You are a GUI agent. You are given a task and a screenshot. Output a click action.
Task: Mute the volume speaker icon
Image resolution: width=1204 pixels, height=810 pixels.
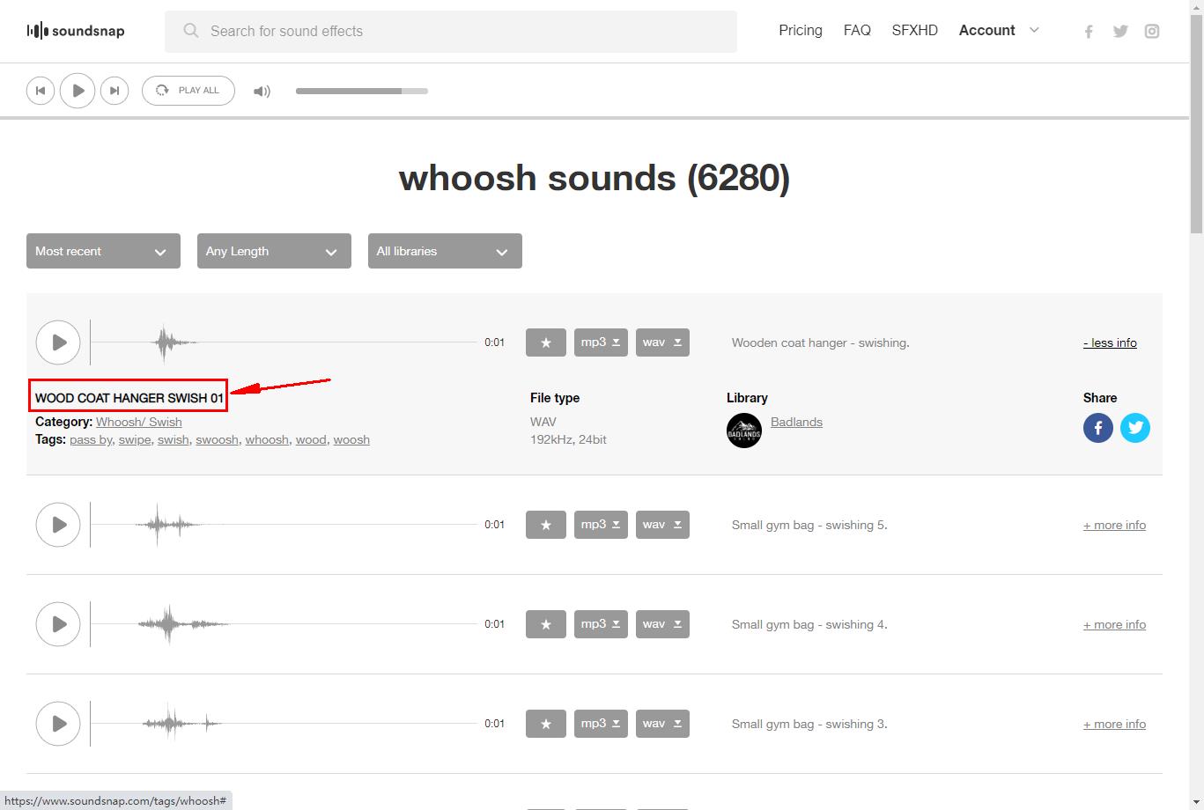coord(262,91)
